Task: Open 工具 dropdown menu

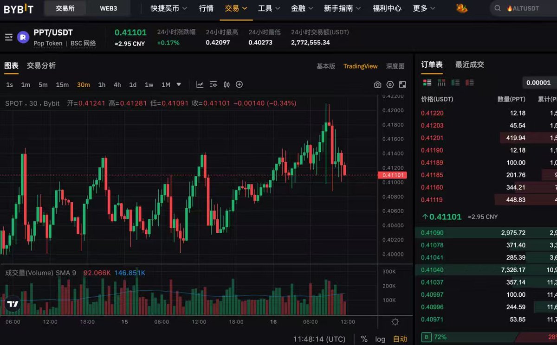Action: click(269, 8)
